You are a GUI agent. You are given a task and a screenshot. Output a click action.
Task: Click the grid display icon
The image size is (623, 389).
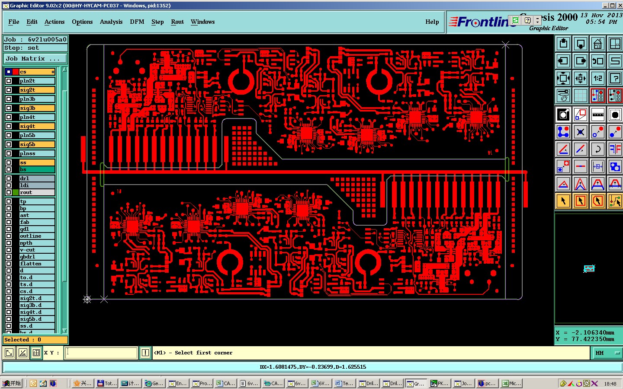point(581,96)
